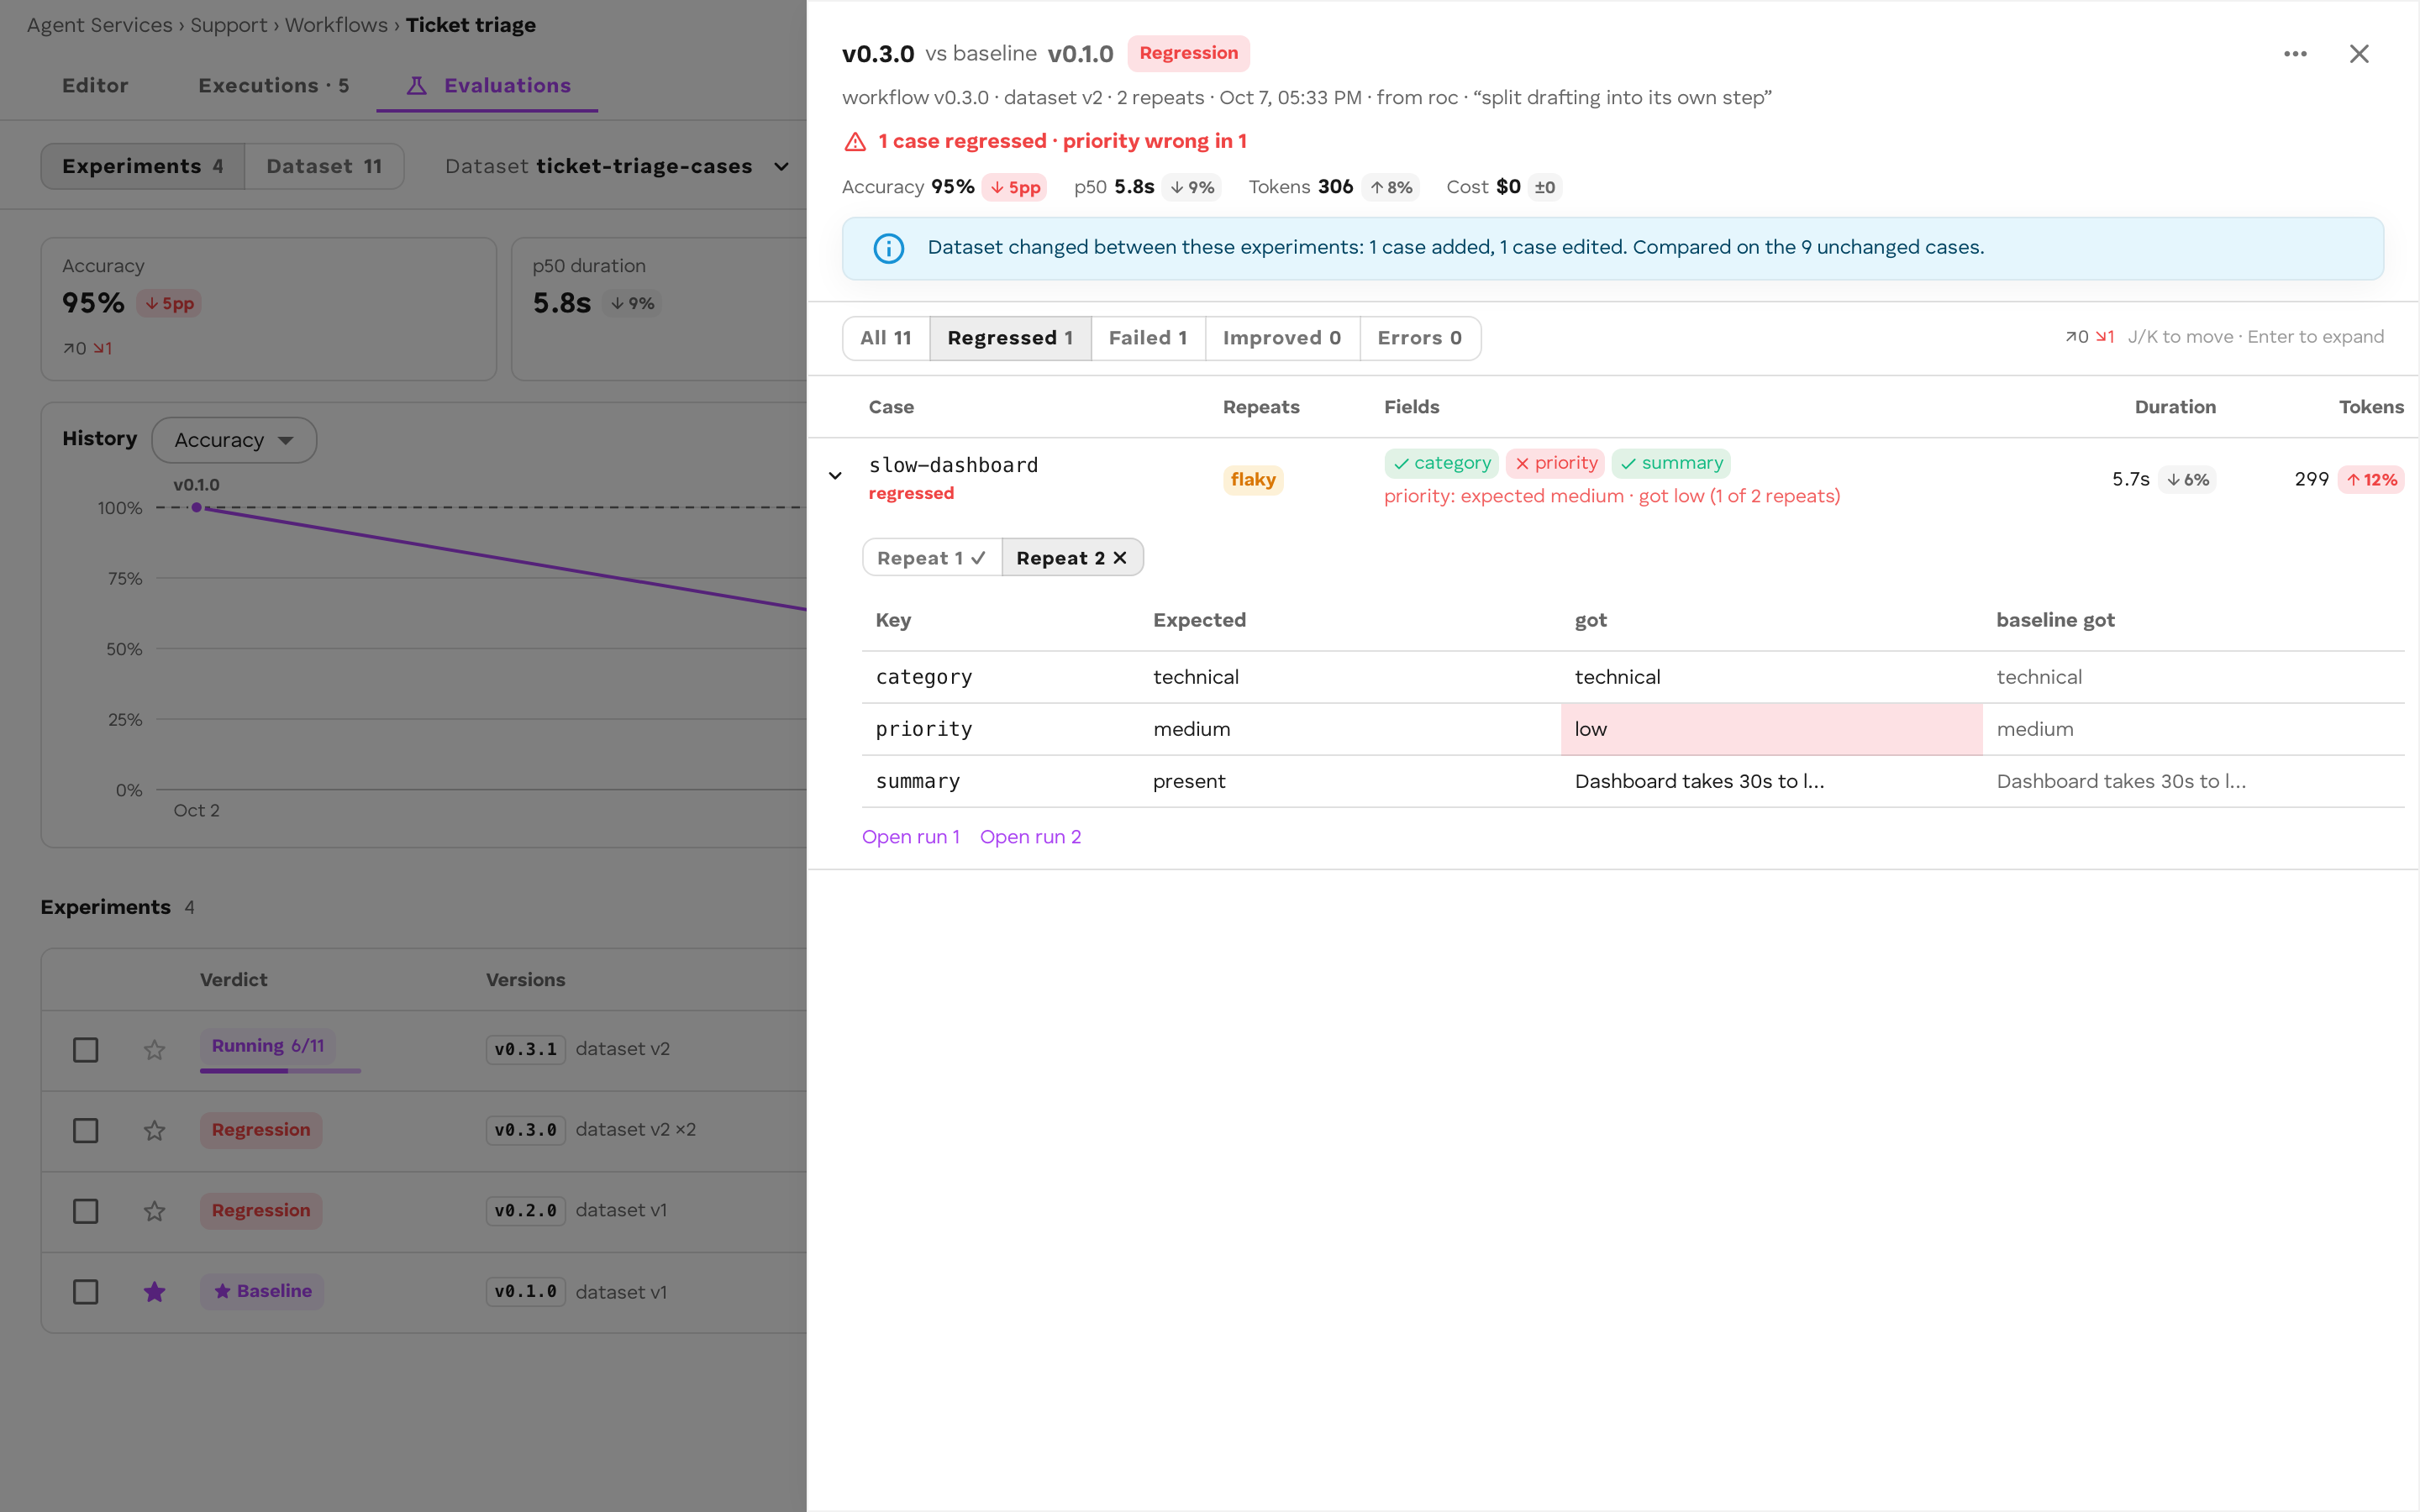The image size is (2420, 1512).
Task: Click the Baseline badge with the star
Action: pos(262,1291)
